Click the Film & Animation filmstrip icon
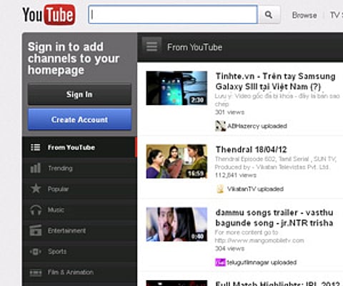 pos(36,272)
